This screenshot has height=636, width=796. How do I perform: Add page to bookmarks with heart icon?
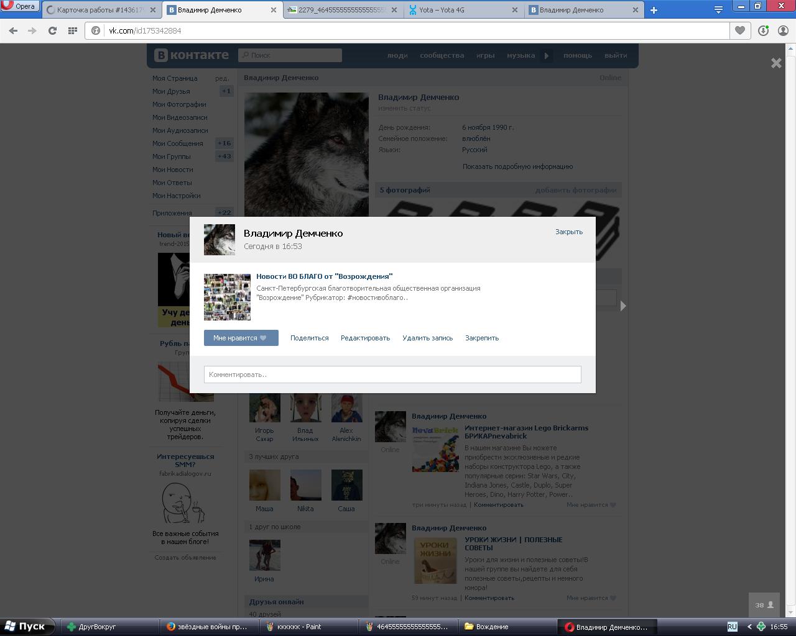click(x=740, y=30)
